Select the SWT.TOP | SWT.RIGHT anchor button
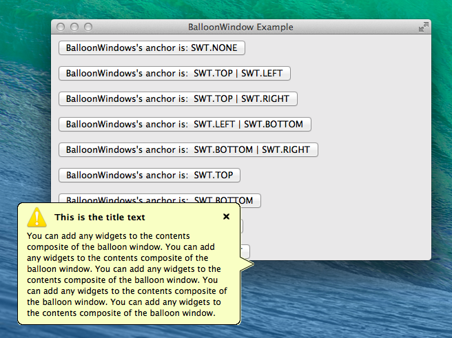The image size is (452, 338). 178,98
